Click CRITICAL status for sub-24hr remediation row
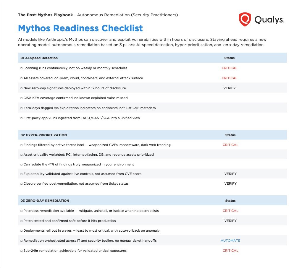Image resolution: width=302 pixels, height=268 pixels. point(230,251)
